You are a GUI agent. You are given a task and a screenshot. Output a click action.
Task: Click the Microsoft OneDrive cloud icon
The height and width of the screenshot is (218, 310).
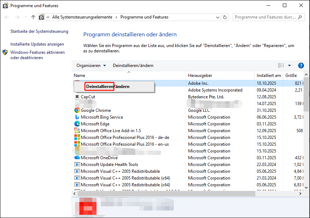coord(77,157)
